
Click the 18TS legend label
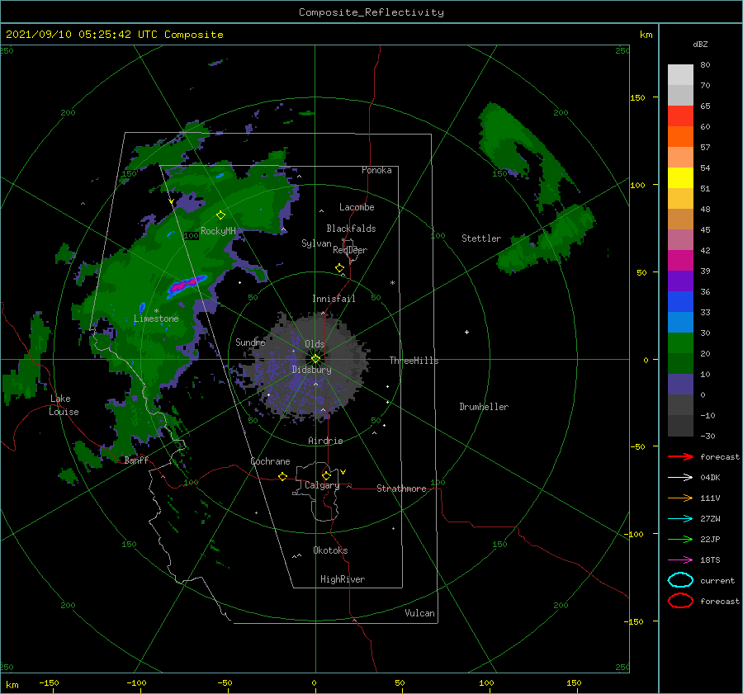click(710, 560)
